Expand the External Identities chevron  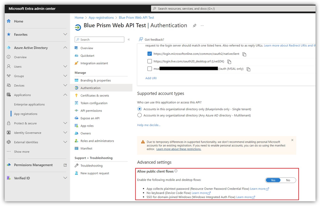pyautogui.click(x=65, y=142)
